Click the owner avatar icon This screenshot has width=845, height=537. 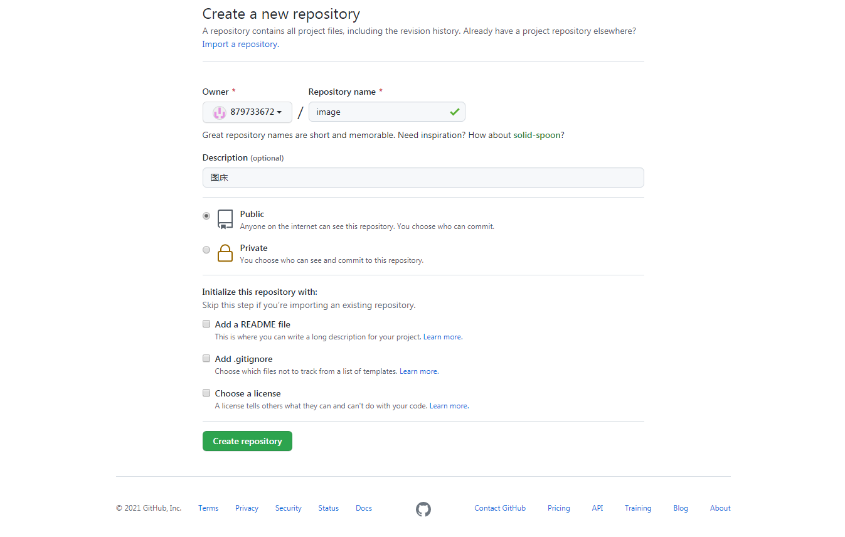point(219,112)
